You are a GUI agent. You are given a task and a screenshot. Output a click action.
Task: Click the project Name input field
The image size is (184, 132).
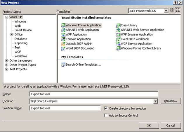(94, 94)
